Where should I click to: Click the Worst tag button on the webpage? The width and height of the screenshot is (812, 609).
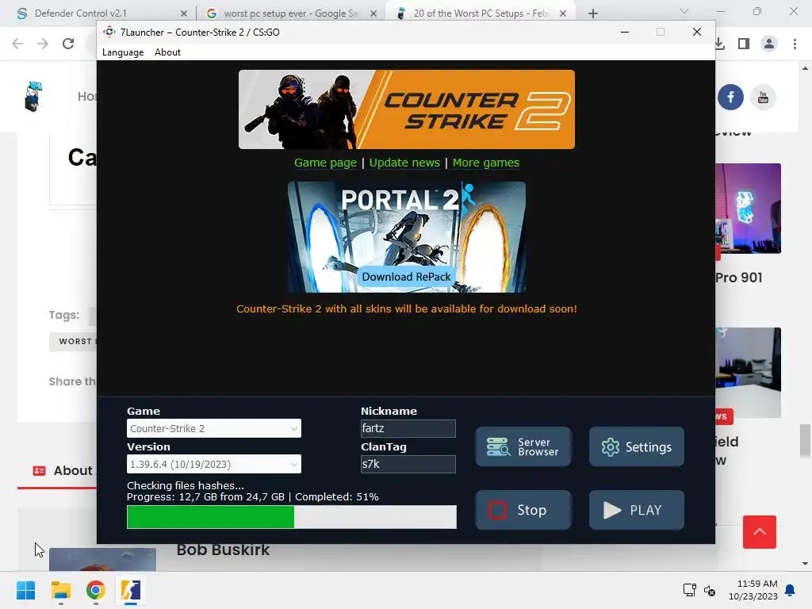coord(73,341)
